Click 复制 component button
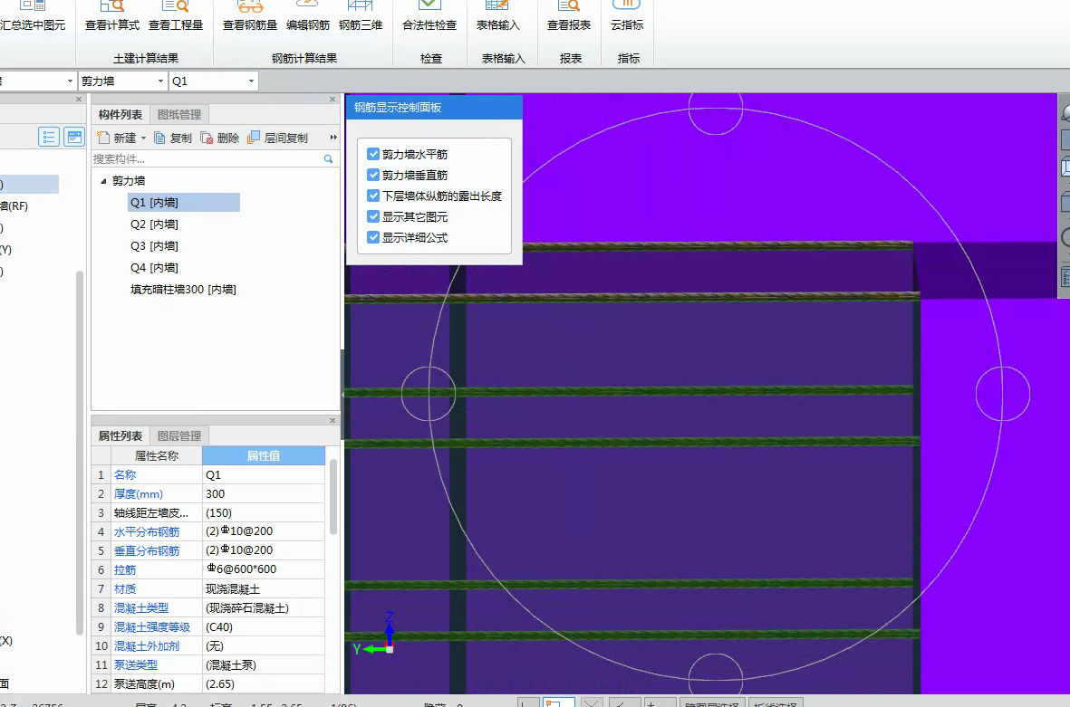 tap(173, 138)
